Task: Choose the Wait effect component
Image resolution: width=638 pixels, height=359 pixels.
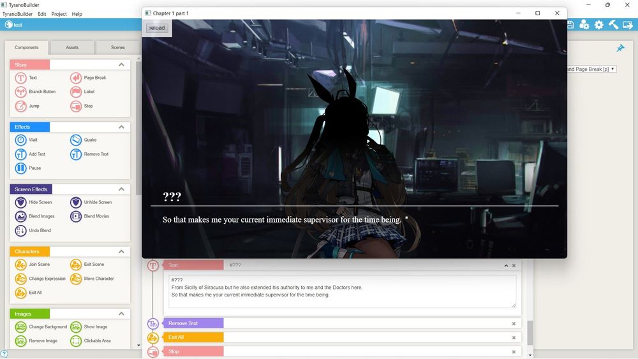Action: (26, 140)
